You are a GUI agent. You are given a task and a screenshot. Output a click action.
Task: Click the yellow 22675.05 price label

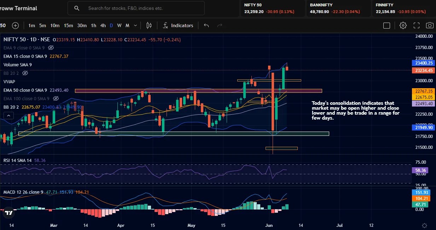tap(423, 97)
